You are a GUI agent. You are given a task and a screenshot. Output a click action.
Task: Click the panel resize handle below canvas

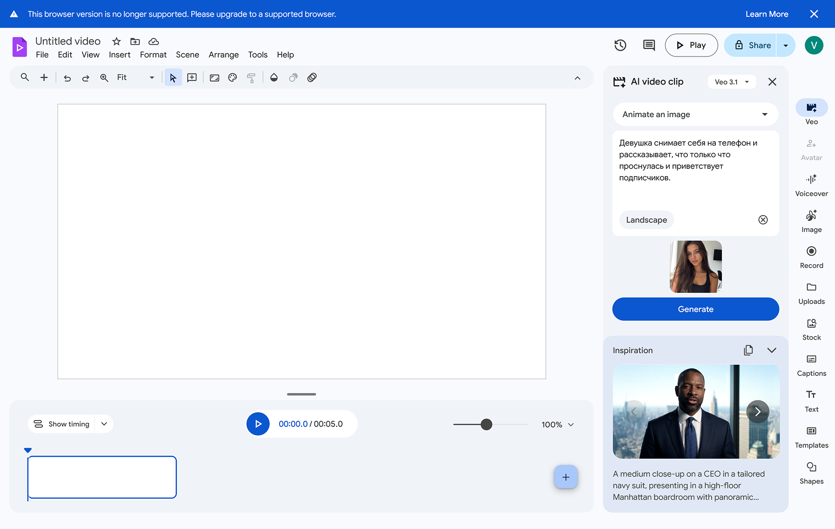302,394
